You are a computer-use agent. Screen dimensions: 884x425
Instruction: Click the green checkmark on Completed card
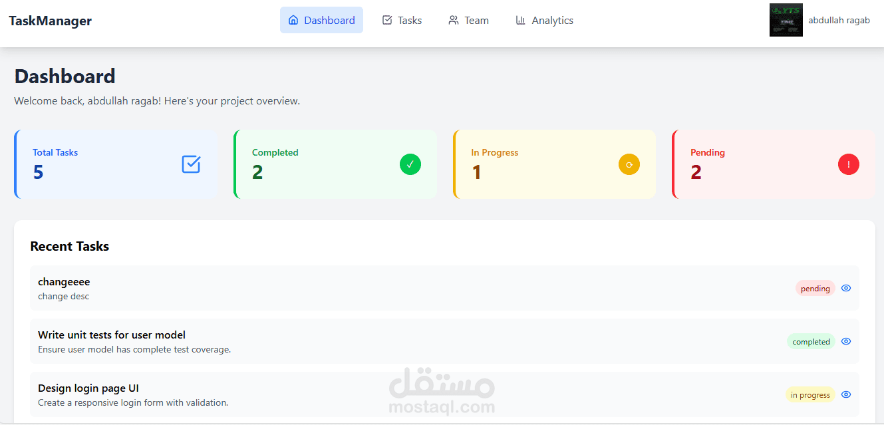coord(410,164)
